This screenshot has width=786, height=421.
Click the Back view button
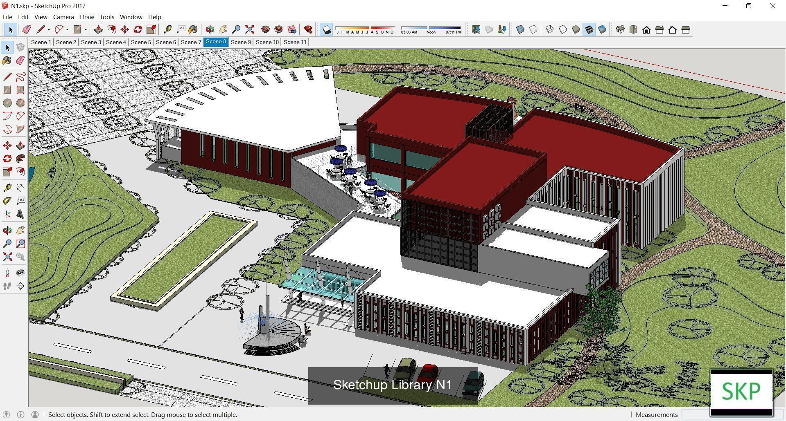tap(673, 29)
